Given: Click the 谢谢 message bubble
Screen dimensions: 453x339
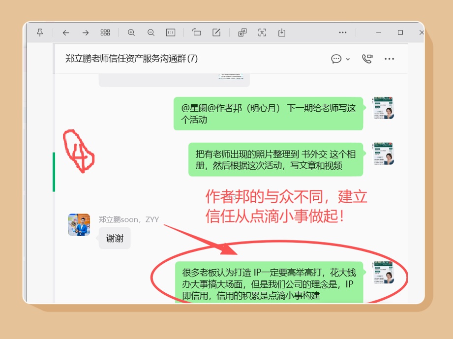Looking at the screenshot, I should pyautogui.click(x=115, y=238).
